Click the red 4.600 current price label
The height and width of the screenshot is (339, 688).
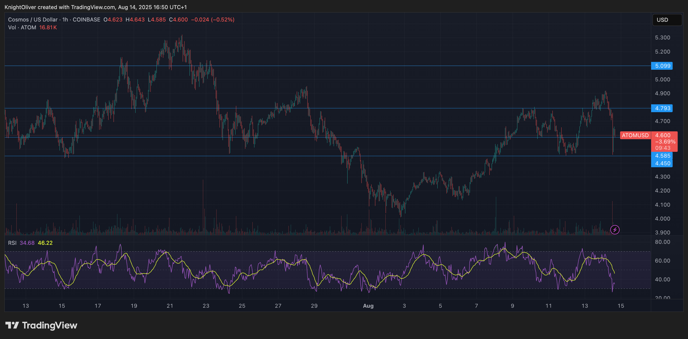click(x=663, y=135)
